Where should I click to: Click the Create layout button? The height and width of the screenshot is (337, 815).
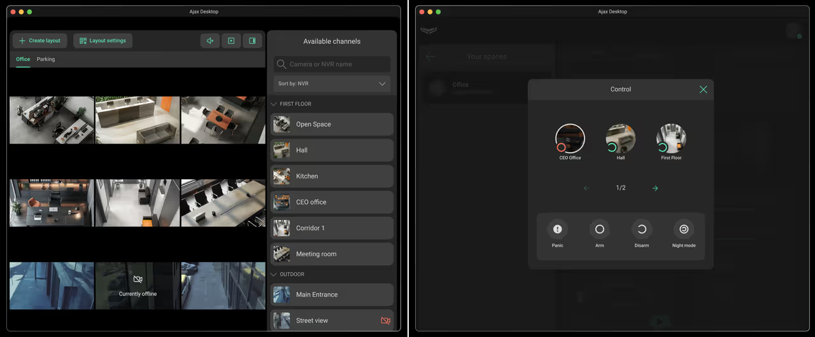click(x=40, y=41)
